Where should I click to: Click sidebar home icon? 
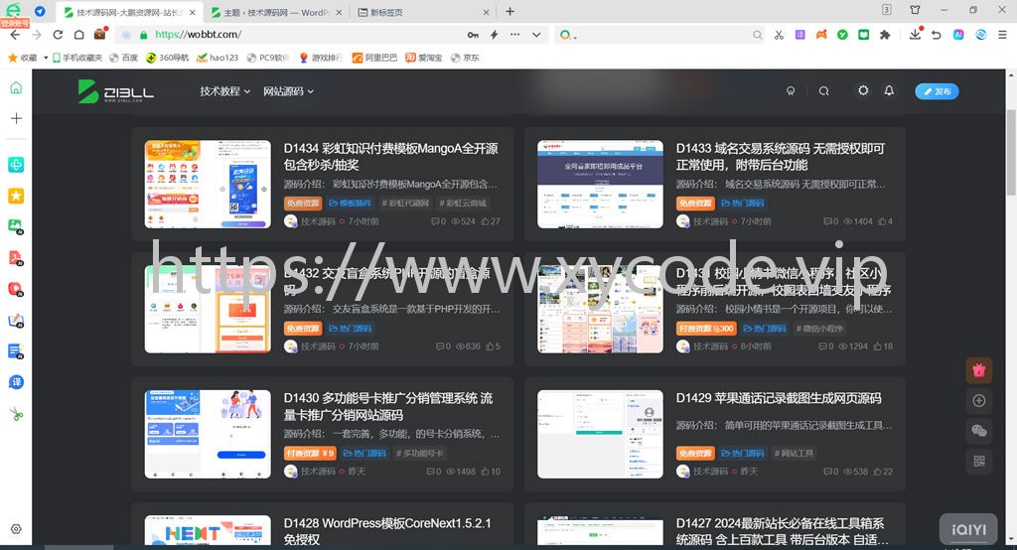[x=16, y=87]
